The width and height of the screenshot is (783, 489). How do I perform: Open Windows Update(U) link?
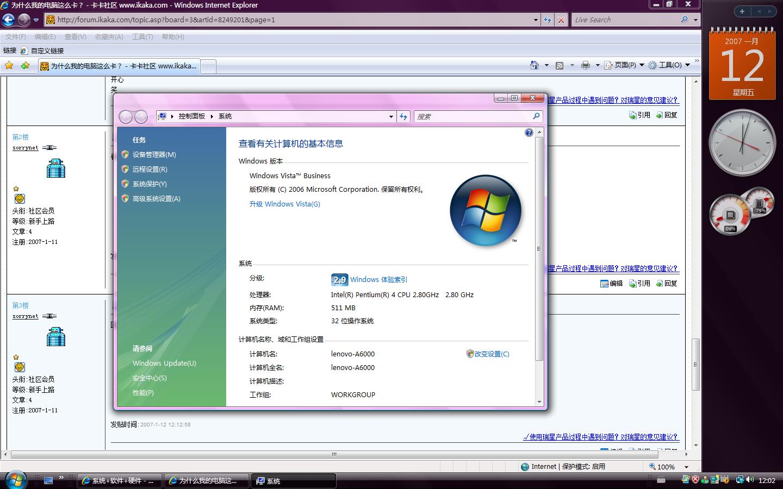point(164,363)
